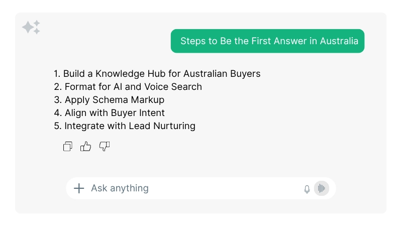Select "Build a Knowledge Hub" list item

157,74
